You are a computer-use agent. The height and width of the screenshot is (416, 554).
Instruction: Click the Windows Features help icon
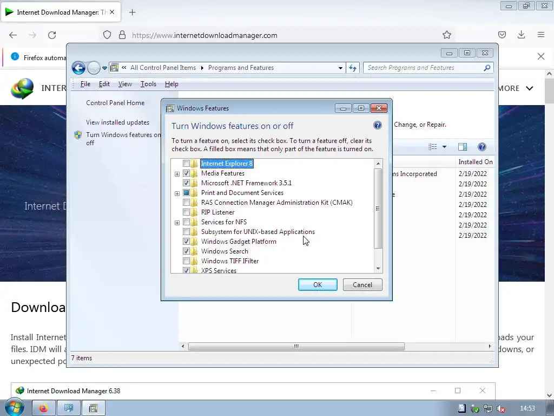[377, 125]
